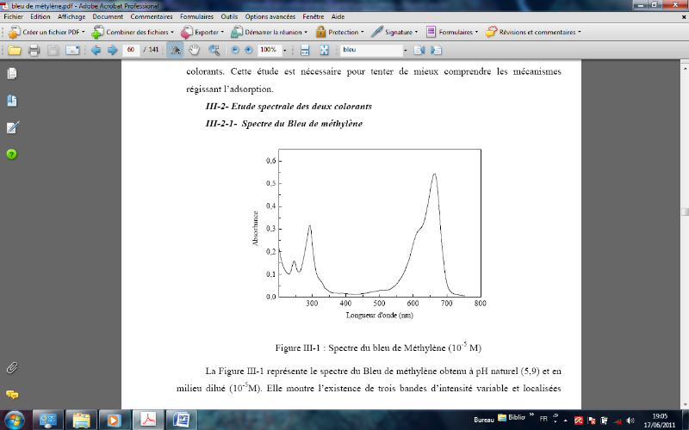Open Windows Explorer from taskbar
689x430 pixels.
(81, 420)
